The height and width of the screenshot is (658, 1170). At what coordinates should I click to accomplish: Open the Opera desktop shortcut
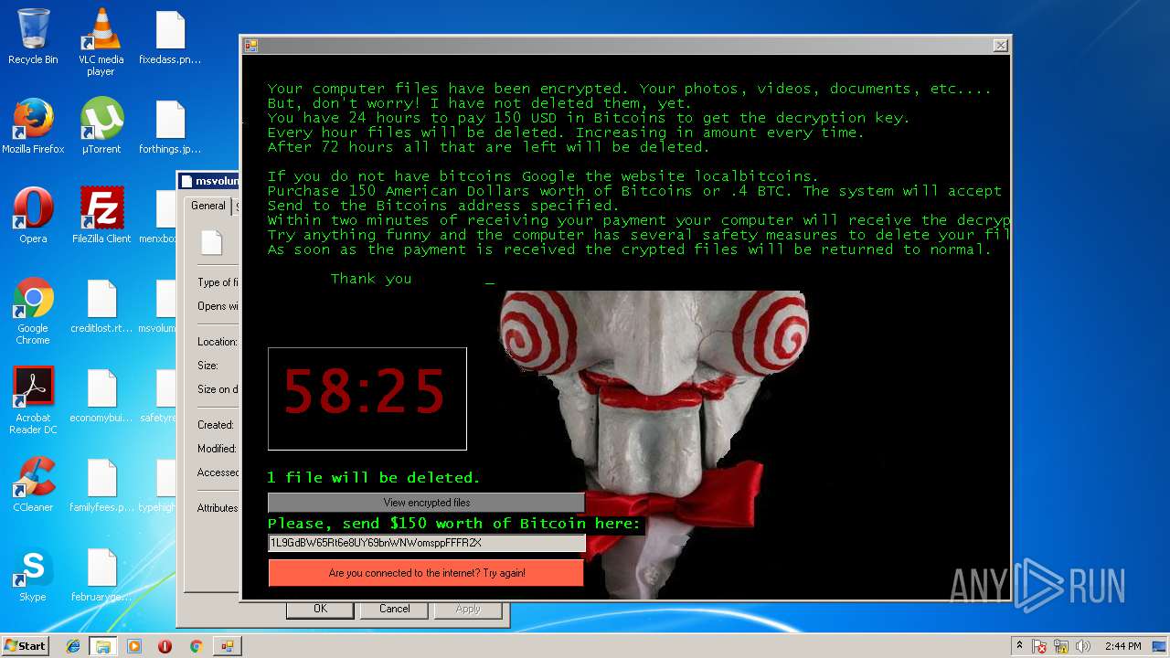(x=33, y=216)
